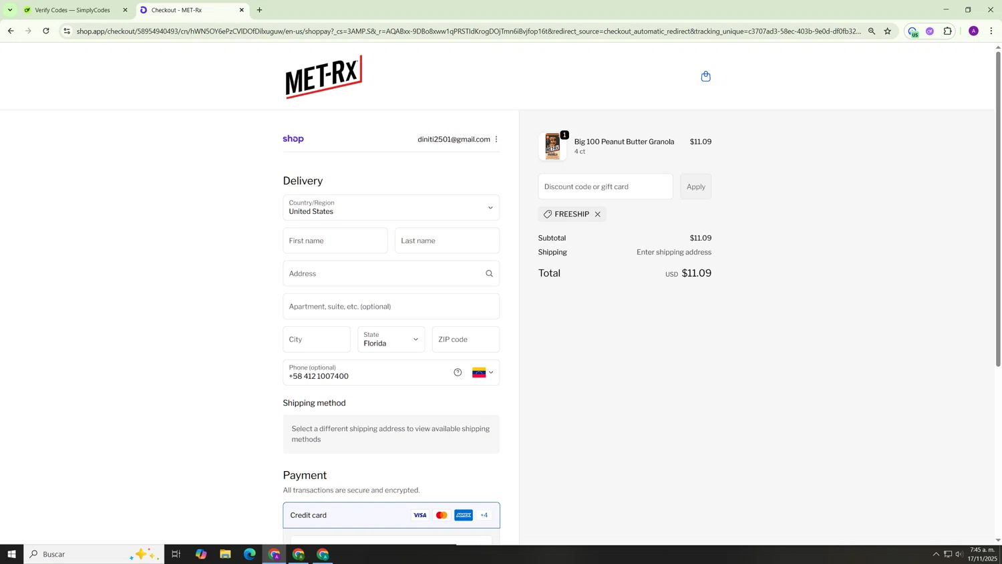This screenshot has width=1002, height=564.
Task: Open the Chrome three-dot menu
Action: point(991,31)
